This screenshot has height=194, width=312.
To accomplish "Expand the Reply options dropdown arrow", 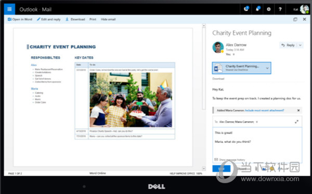I will (300, 45).
